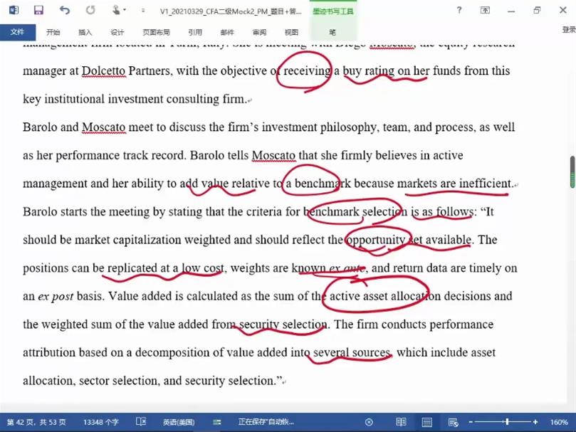Click the Help question mark icon

click(459, 11)
